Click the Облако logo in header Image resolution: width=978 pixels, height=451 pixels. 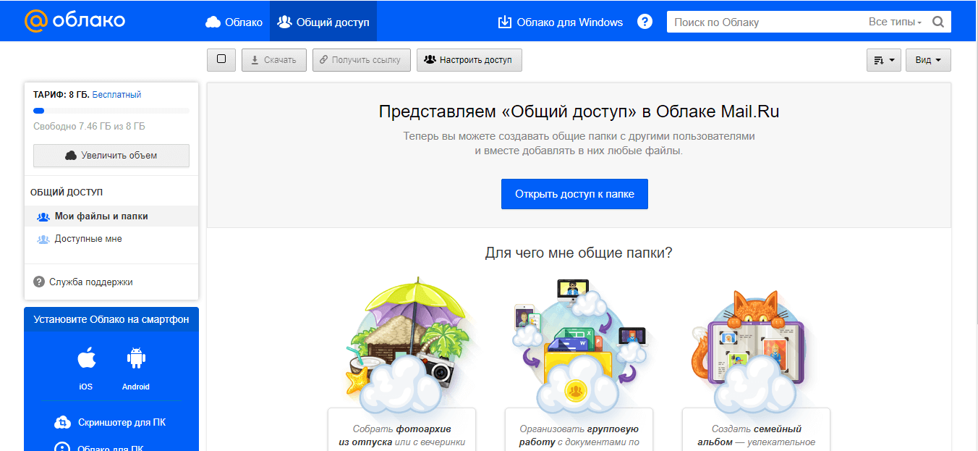[x=75, y=21]
